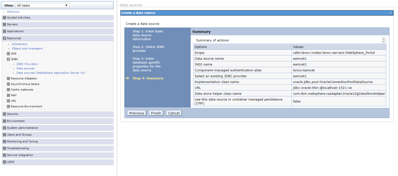
Task: Minimize the Create a data source panel
Action: click(x=390, y=13)
